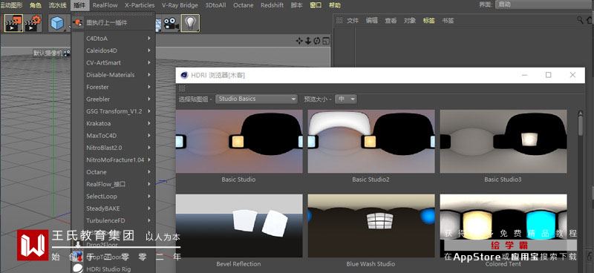Open the 标签 tab in Object Manager

pyautogui.click(x=428, y=21)
